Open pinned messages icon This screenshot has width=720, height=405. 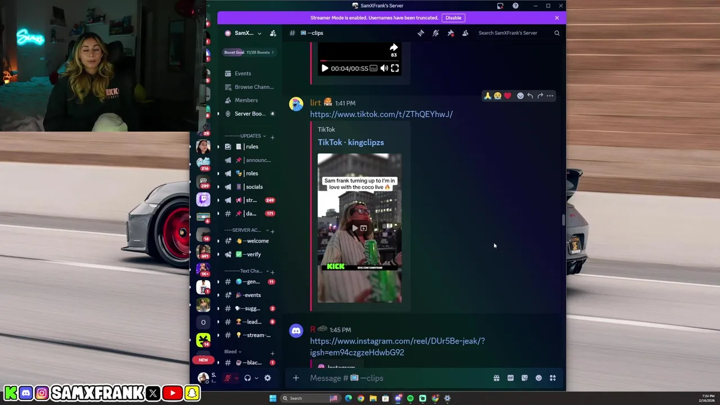451,33
